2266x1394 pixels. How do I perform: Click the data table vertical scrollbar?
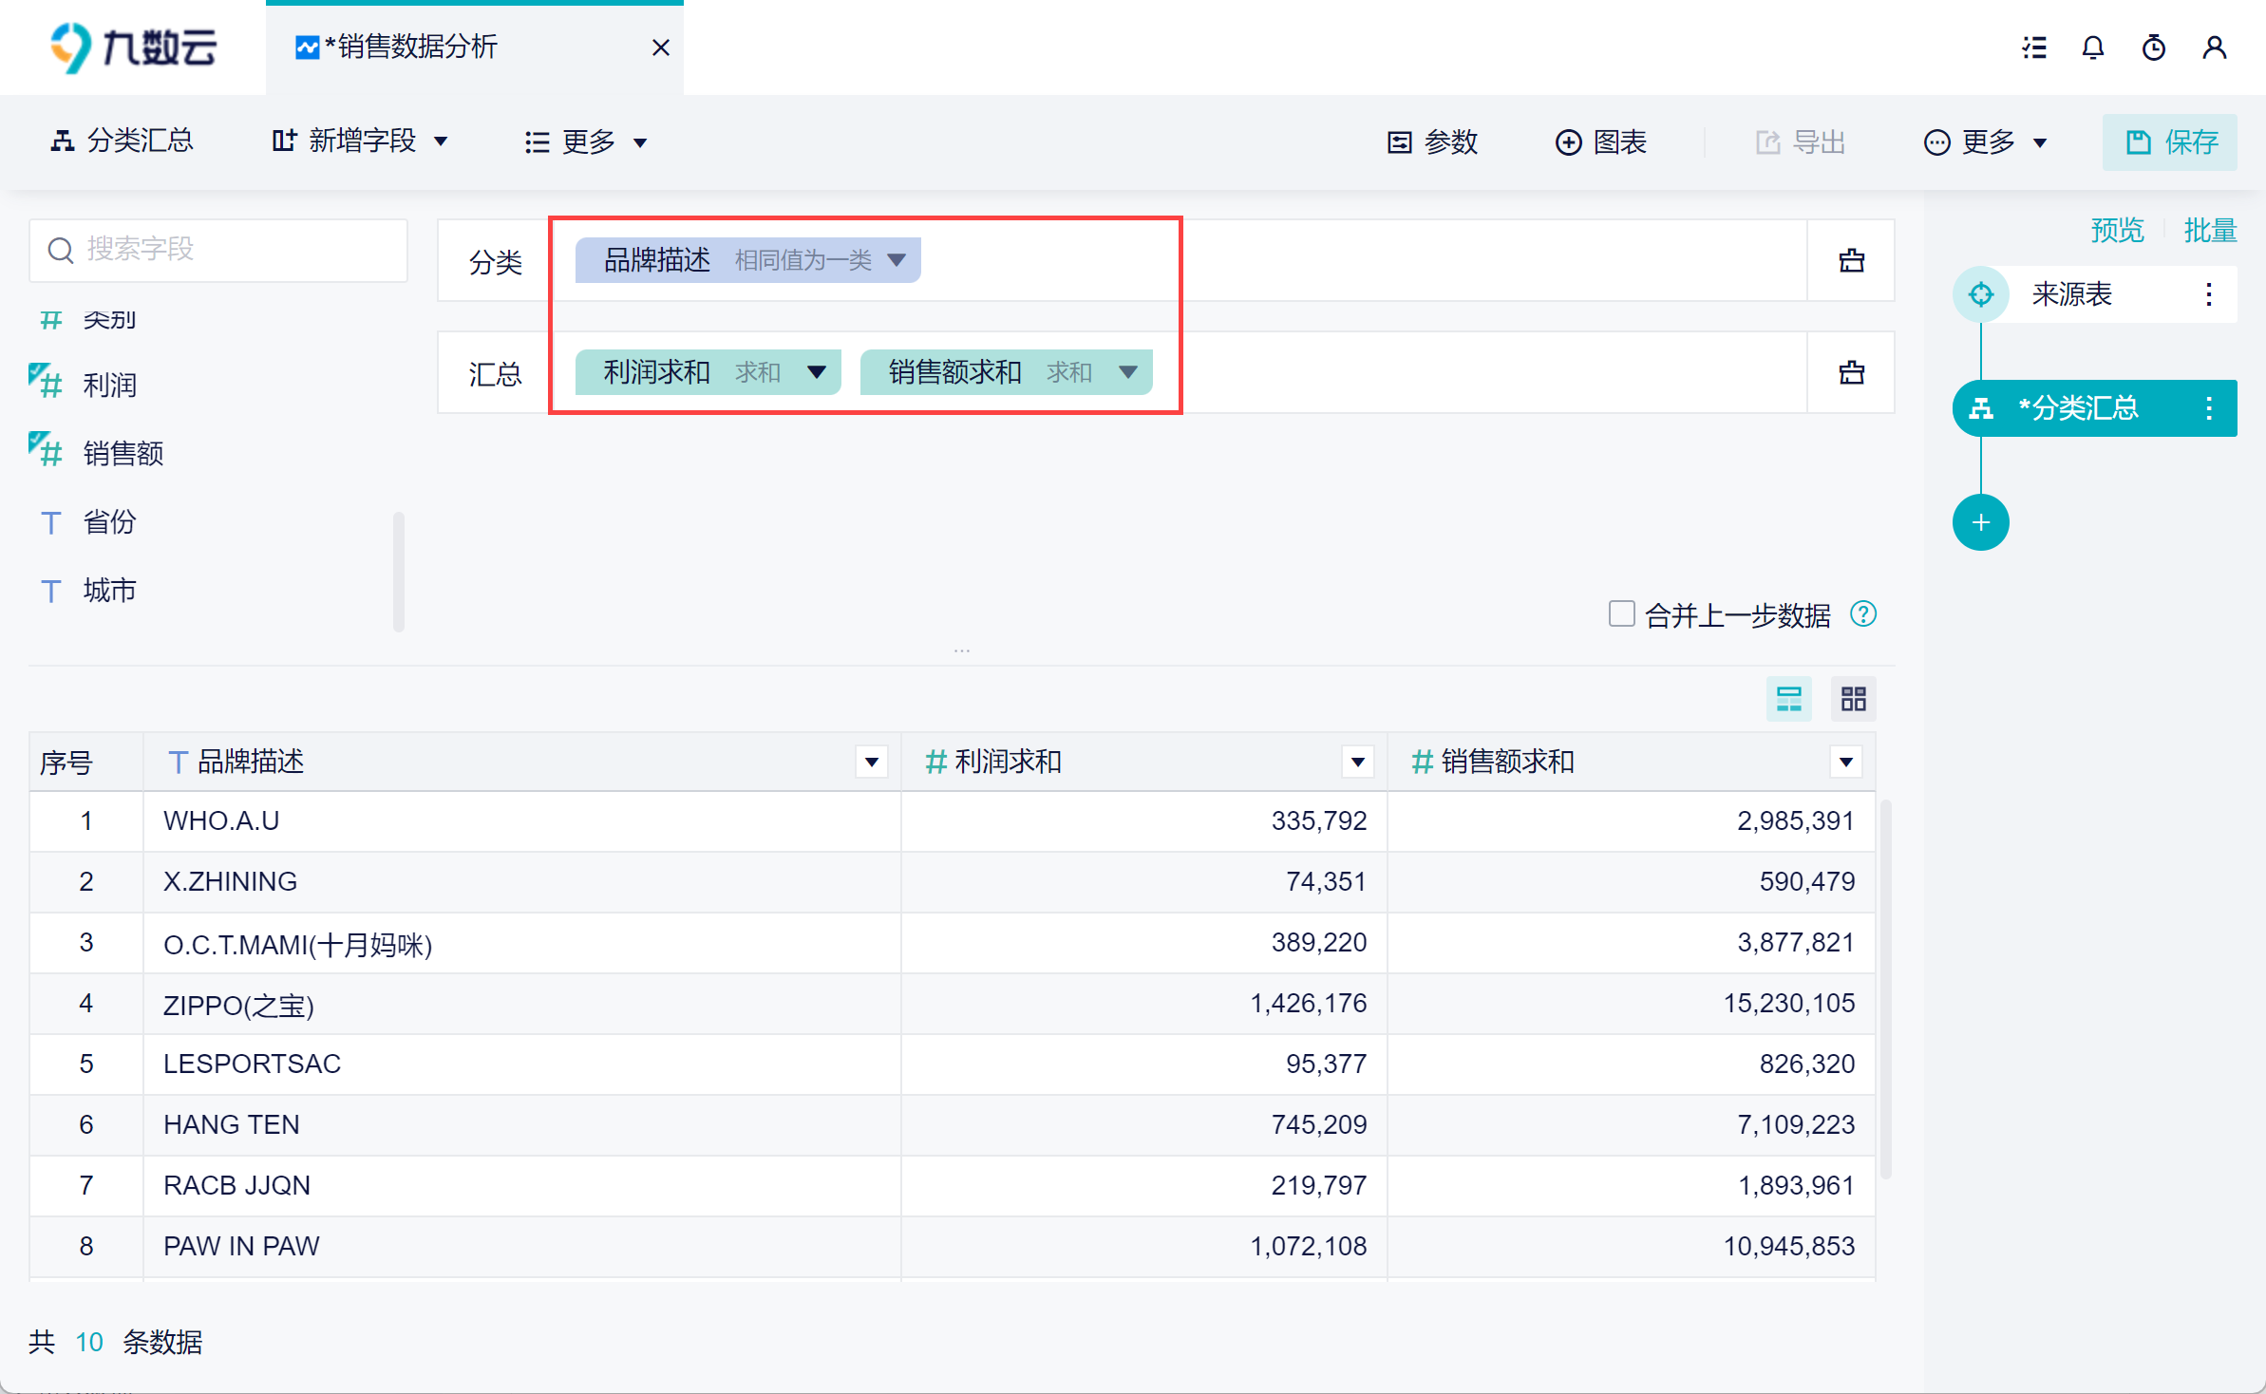pos(1886,989)
